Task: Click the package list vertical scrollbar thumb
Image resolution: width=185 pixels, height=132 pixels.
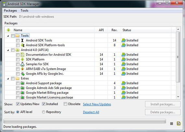Action: pos(178,57)
